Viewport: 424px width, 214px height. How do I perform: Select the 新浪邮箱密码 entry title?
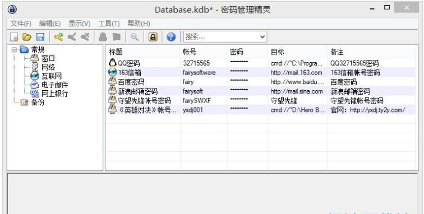coord(137,91)
